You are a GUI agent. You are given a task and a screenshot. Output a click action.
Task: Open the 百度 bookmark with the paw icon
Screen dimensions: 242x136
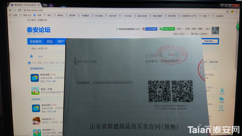[x=37, y=15]
